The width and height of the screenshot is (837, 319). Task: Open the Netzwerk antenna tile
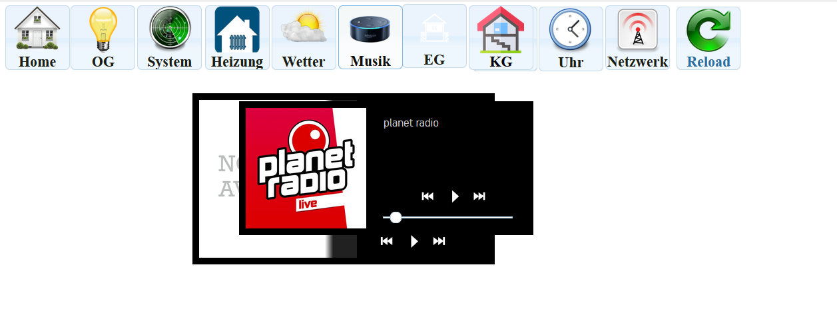pos(637,37)
